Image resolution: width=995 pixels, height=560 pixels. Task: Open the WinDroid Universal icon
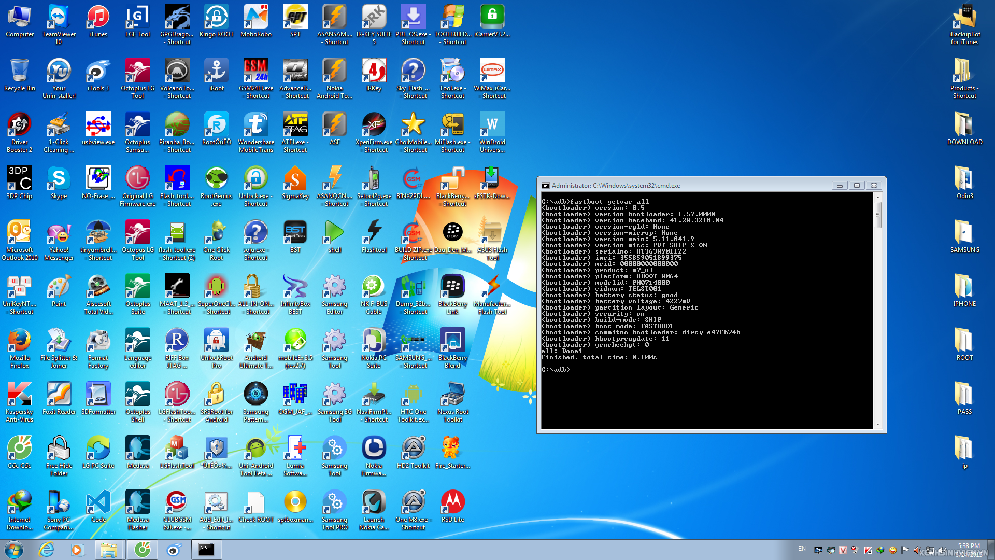click(492, 132)
